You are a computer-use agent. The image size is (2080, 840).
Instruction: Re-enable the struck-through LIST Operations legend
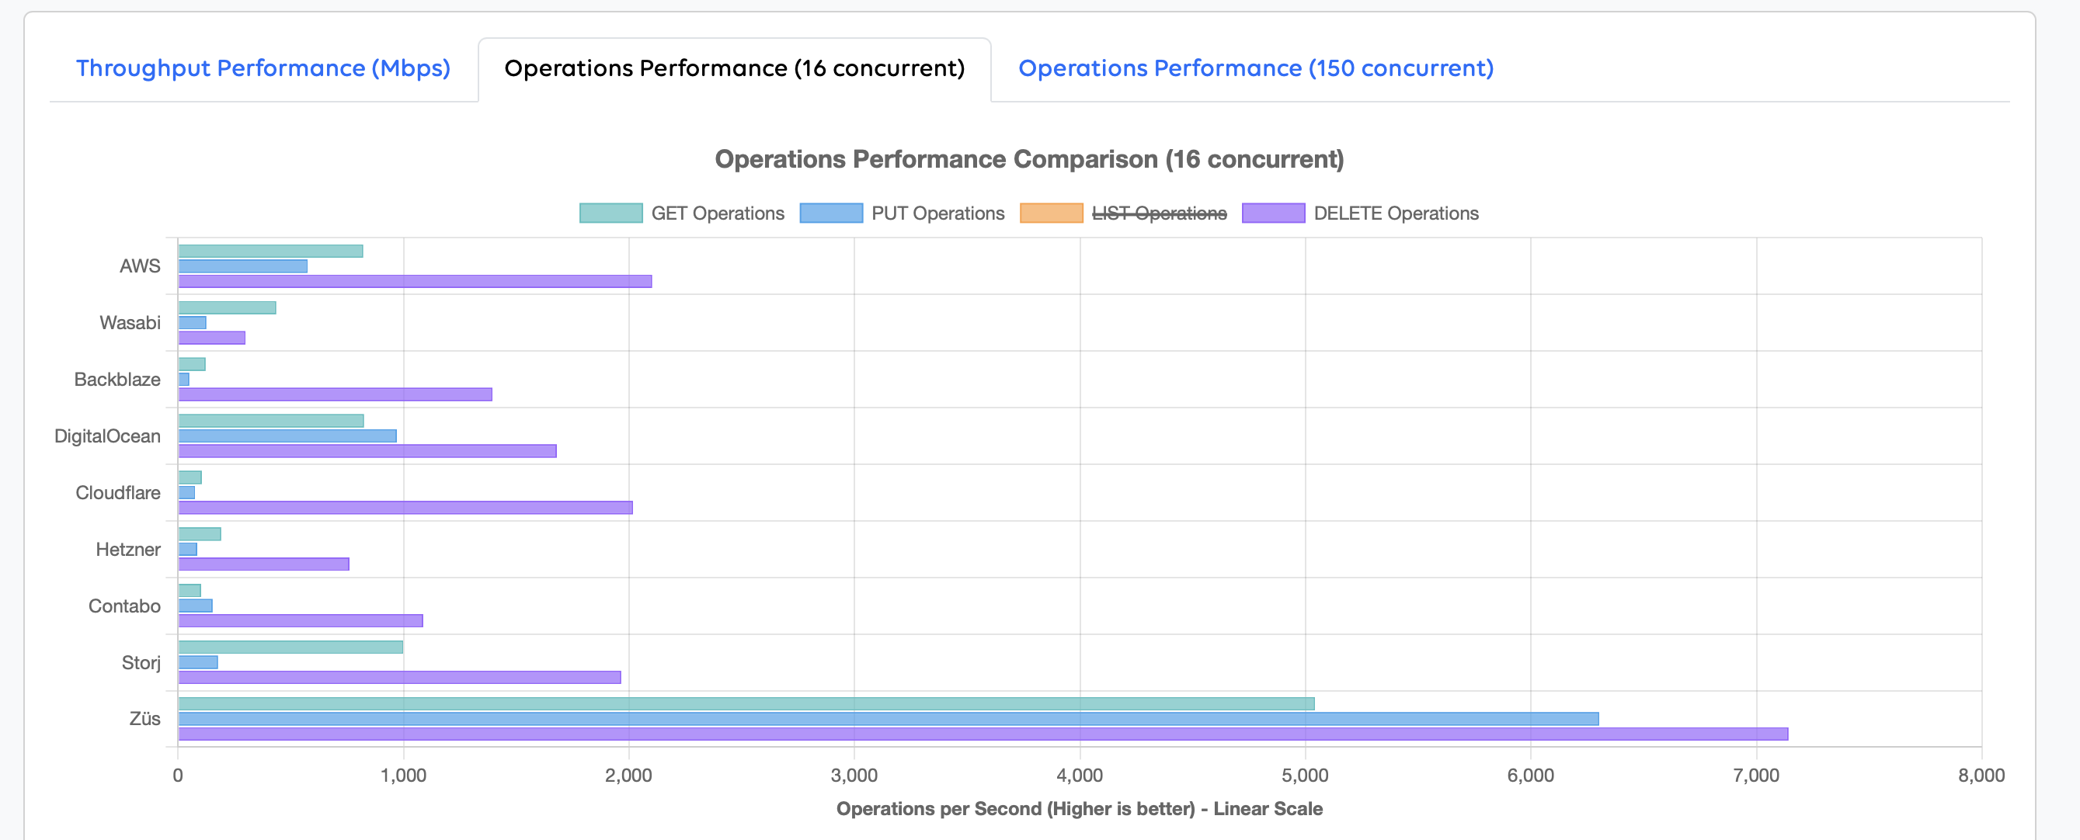point(1159,213)
